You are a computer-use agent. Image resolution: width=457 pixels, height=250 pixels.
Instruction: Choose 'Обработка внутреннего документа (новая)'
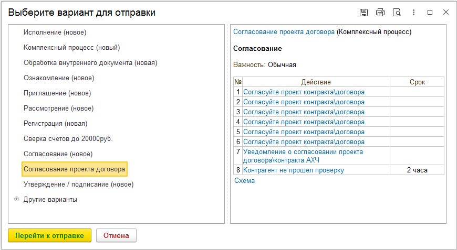pos(90,63)
